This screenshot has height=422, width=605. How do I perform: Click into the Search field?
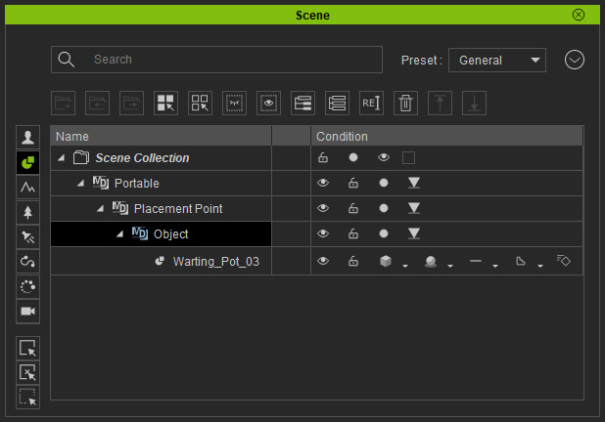coord(216,60)
